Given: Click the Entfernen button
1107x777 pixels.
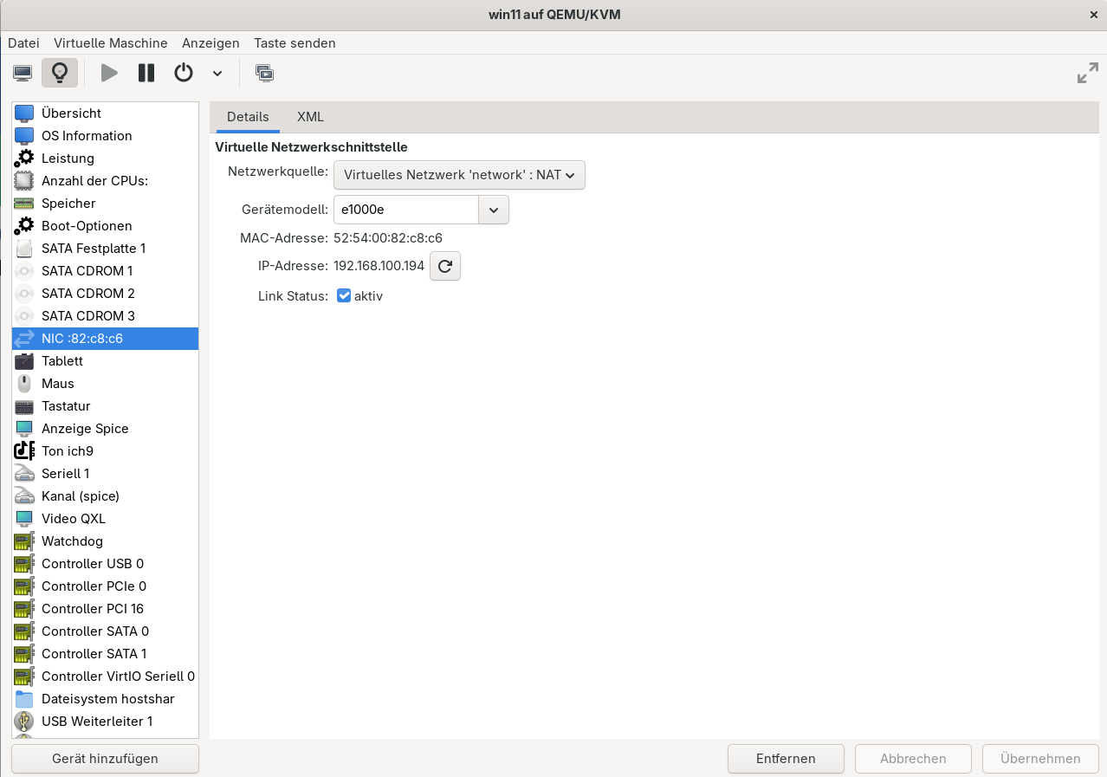Looking at the screenshot, I should 786,759.
